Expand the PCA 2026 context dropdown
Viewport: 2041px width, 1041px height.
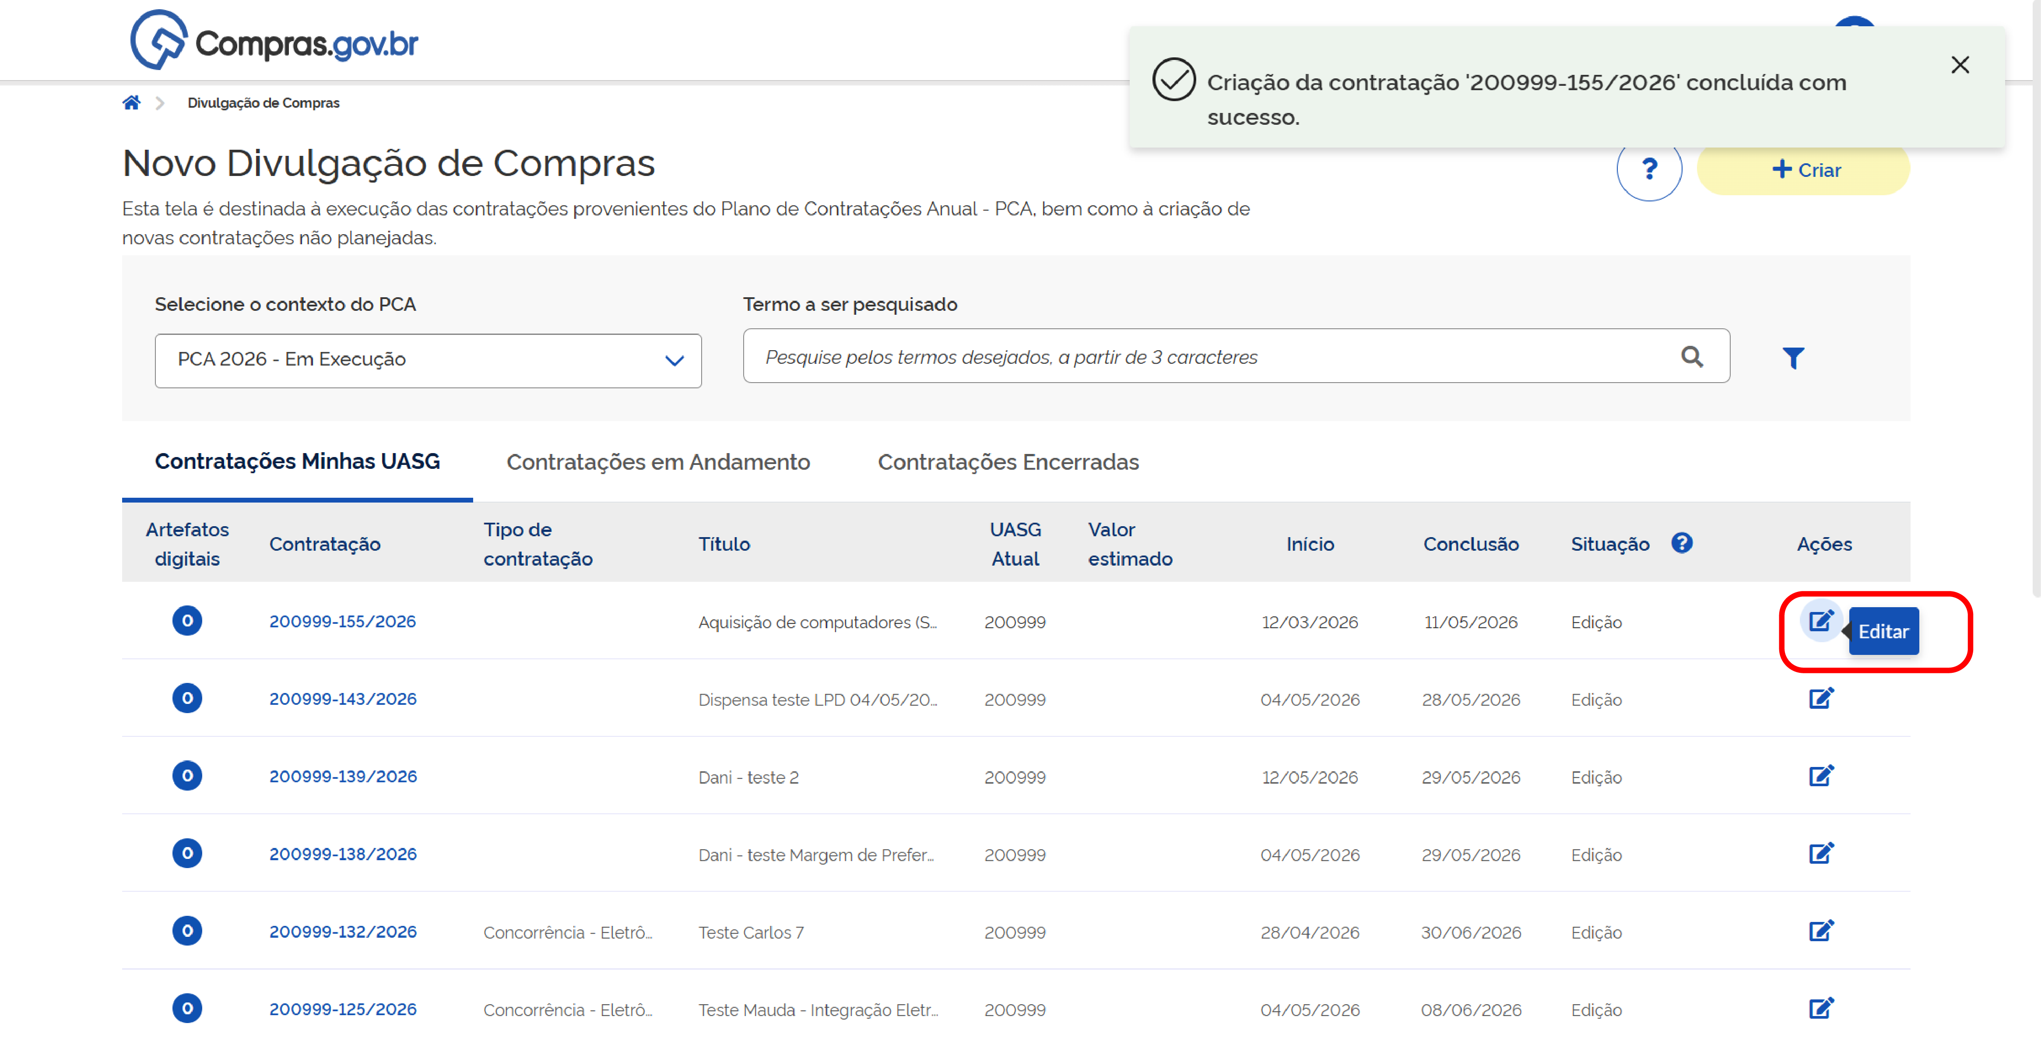pyautogui.click(x=428, y=360)
